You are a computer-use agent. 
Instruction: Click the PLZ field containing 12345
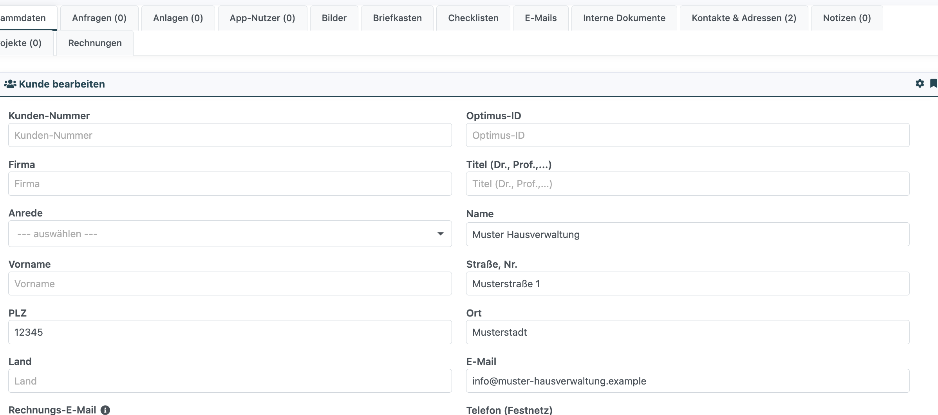click(230, 332)
